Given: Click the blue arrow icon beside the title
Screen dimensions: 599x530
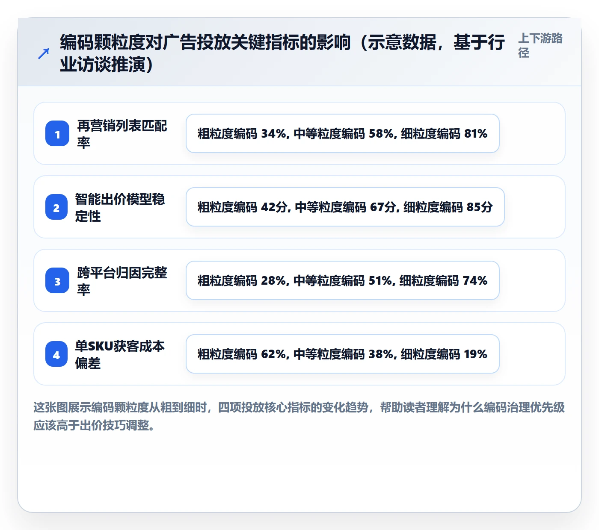Looking at the screenshot, I should pos(43,54).
